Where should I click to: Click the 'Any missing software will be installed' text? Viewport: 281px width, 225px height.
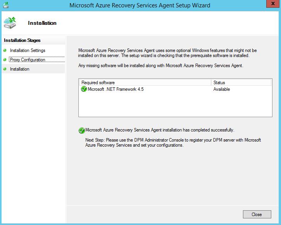(x=161, y=66)
